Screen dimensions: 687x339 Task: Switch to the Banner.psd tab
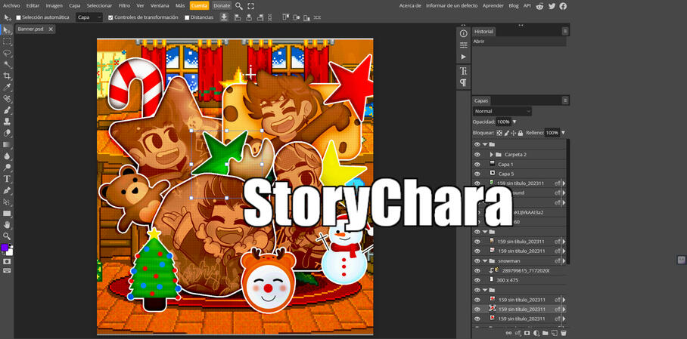[x=30, y=29]
